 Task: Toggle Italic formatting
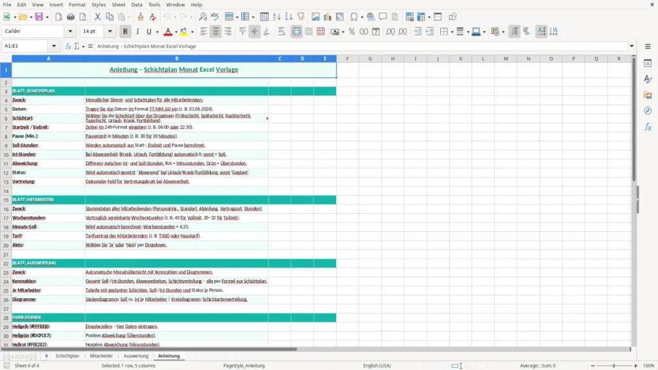coord(138,31)
